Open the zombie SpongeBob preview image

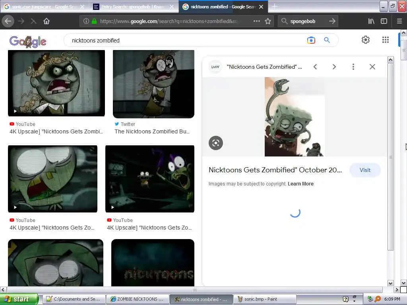tap(295, 117)
